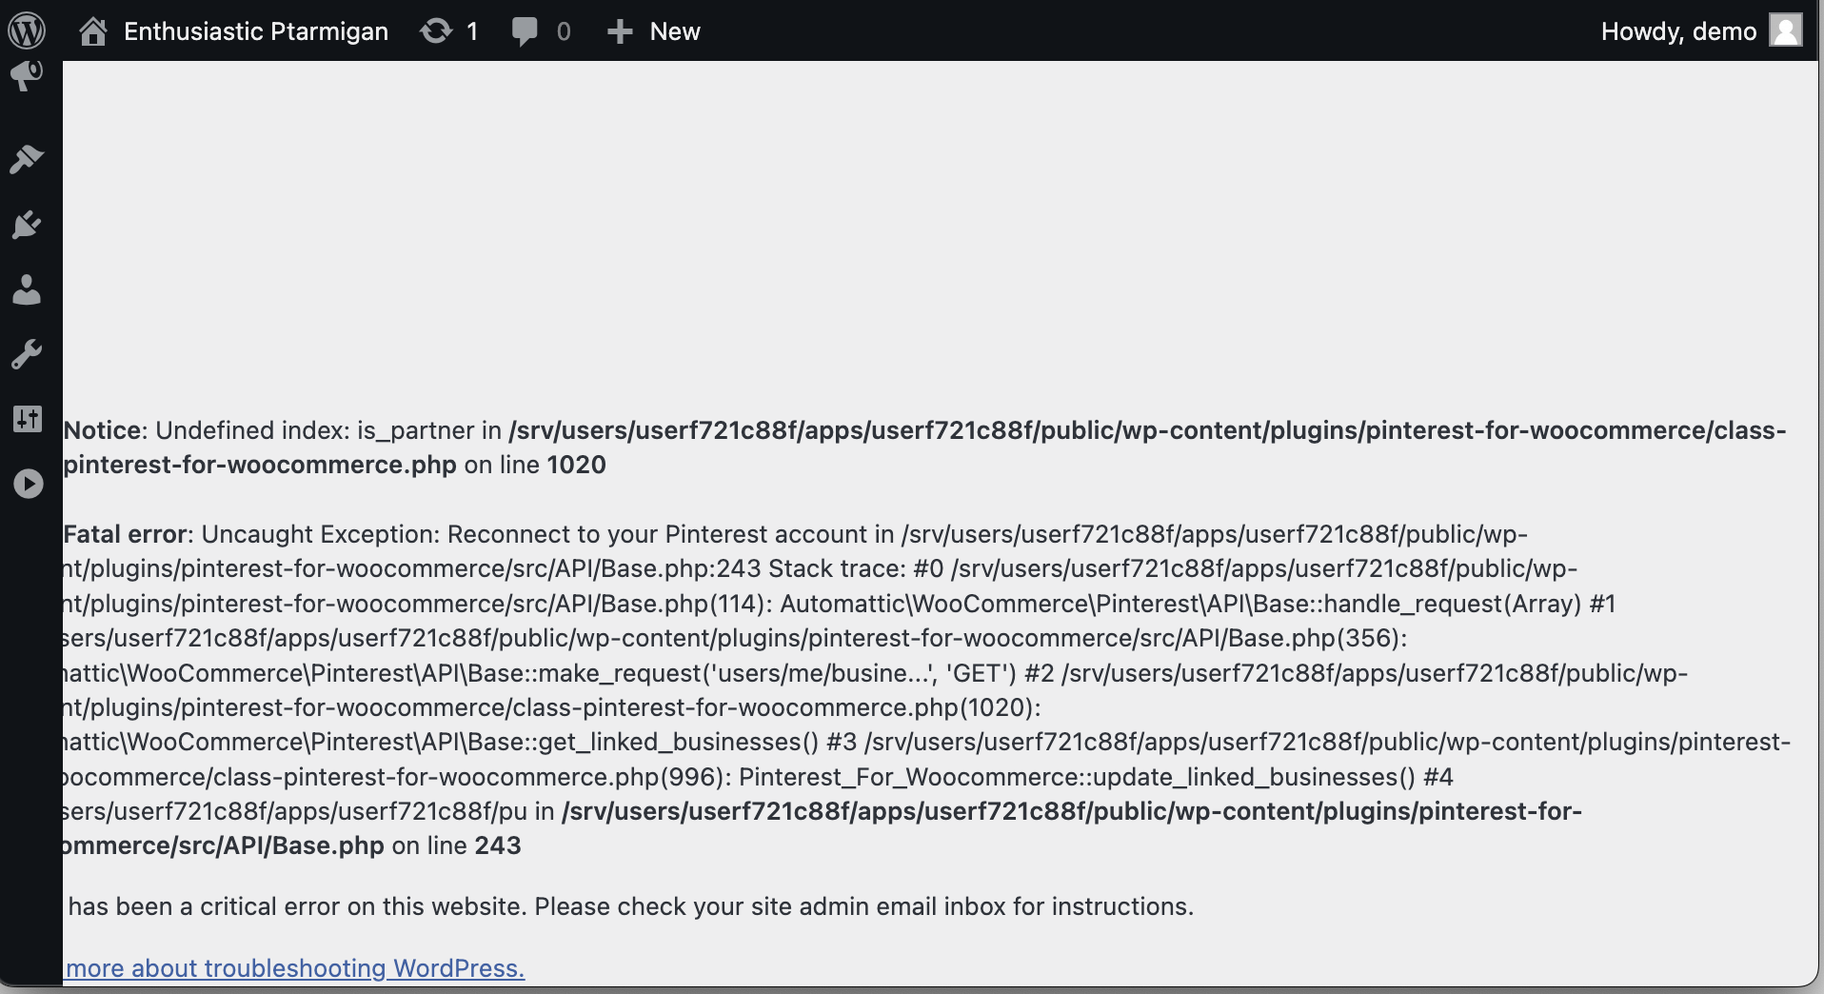Open Plugins with the plug icon
Screen dimensions: 1824x994
click(x=28, y=225)
